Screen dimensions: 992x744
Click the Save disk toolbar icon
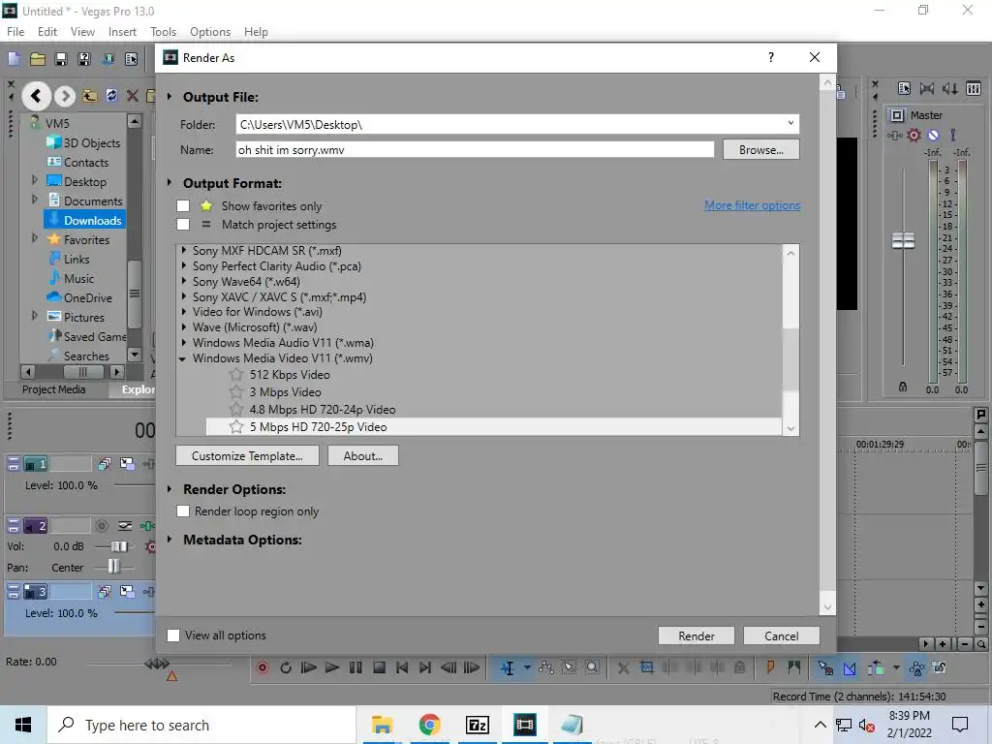pyautogui.click(x=61, y=59)
